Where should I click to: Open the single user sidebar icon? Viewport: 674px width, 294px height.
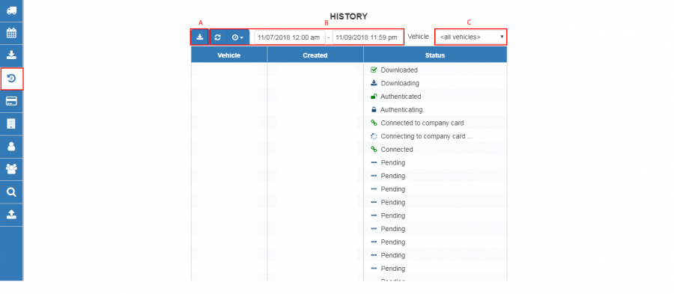[11, 147]
